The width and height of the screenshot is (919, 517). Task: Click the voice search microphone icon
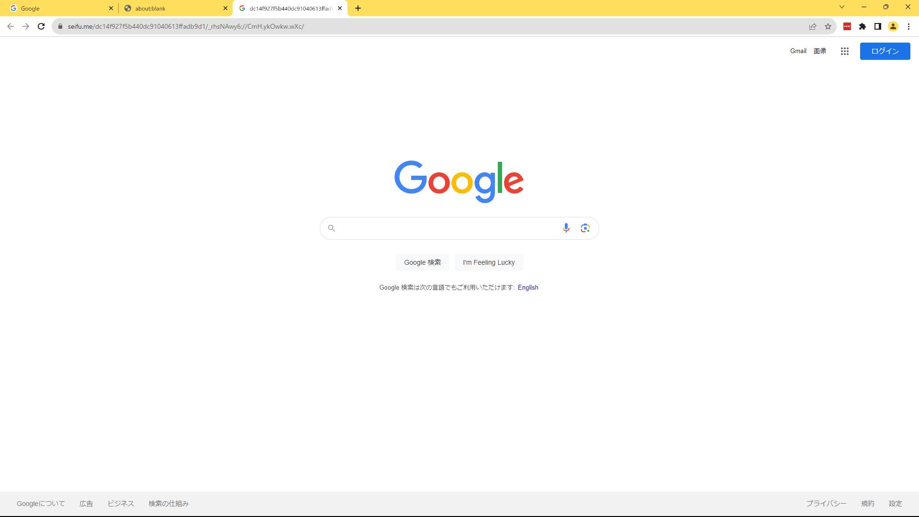point(566,228)
